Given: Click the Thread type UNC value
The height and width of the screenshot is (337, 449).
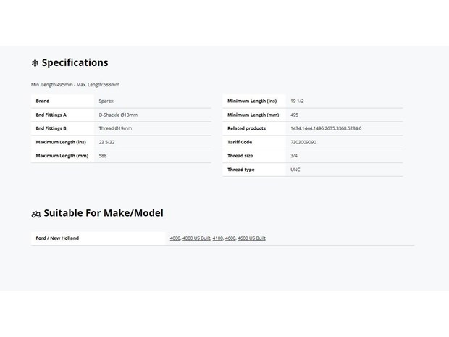Looking at the screenshot, I should click(295, 170).
